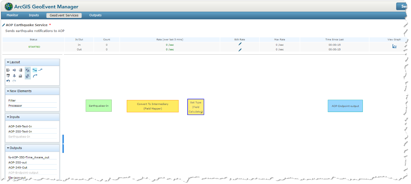Select AOP-Endpoint-output in the Outputs list
Image resolution: width=411 pixels, height=184 pixels.
pyautogui.click(x=32, y=173)
